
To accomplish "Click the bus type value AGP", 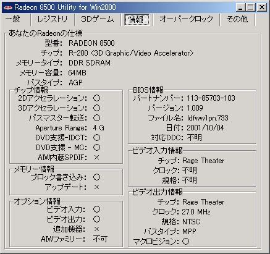I will point(75,83).
